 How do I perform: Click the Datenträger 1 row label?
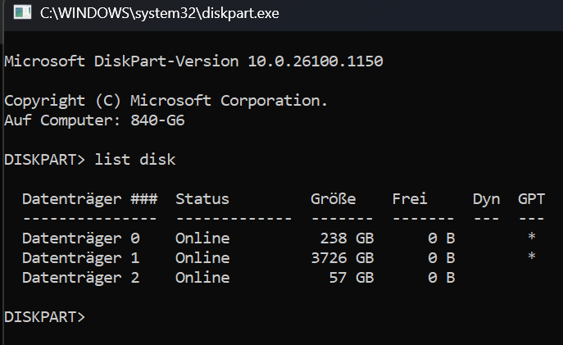coord(81,258)
